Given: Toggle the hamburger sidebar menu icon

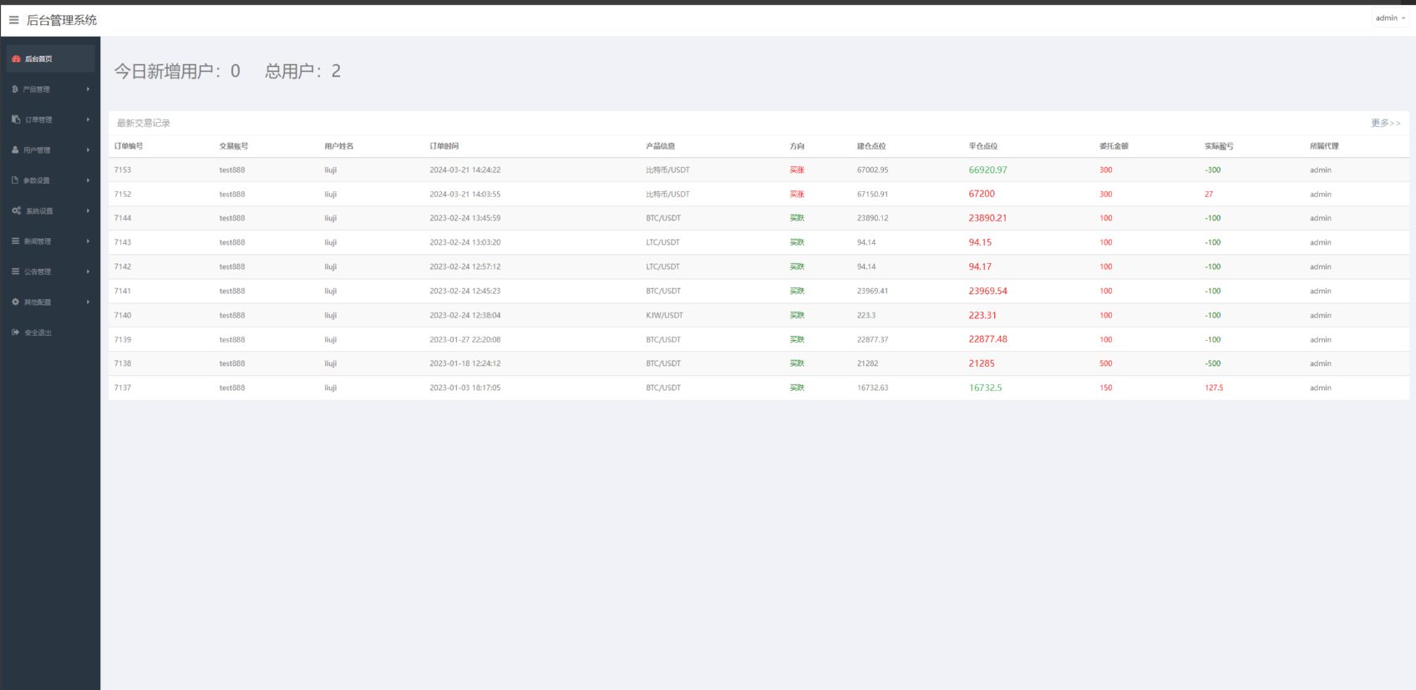Looking at the screenshot, I should (13, 20).
